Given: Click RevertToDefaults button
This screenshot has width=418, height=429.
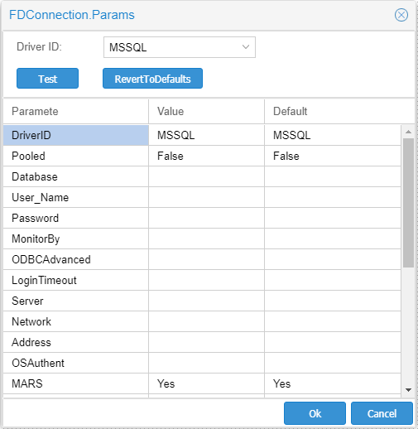Looking at the screenshot, I should [152, 79].
